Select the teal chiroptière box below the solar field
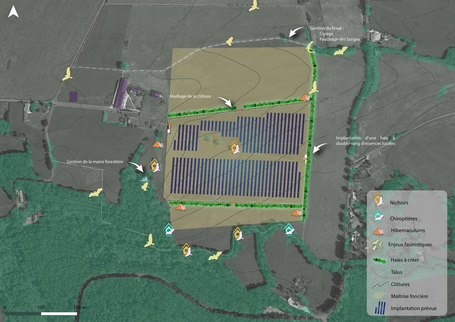Viewport: 455px width, 322px height. pos(169,230)
